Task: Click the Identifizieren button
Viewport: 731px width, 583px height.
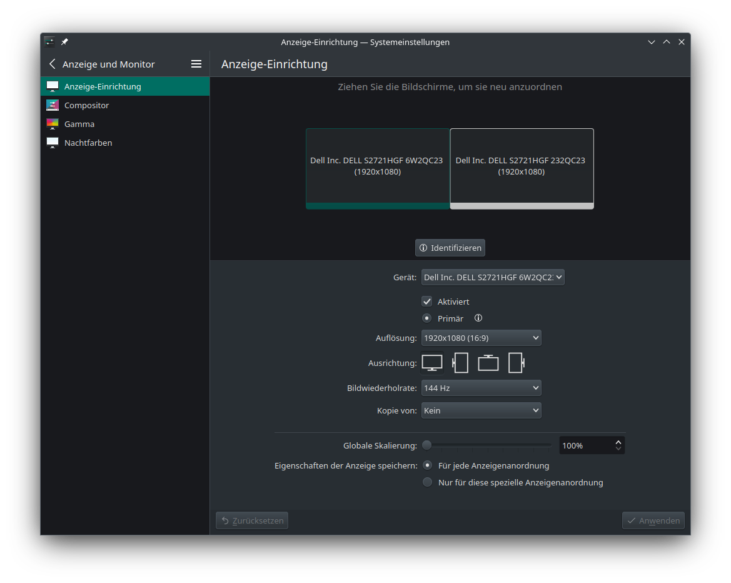Action: coord(450,248)
